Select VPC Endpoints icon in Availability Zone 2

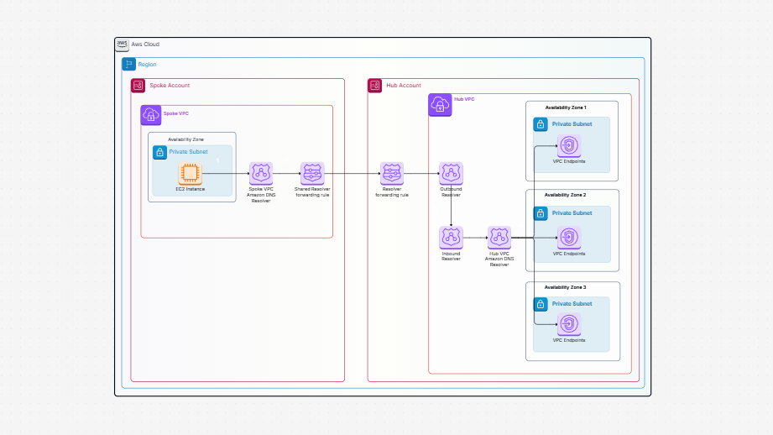coord(569,237)
